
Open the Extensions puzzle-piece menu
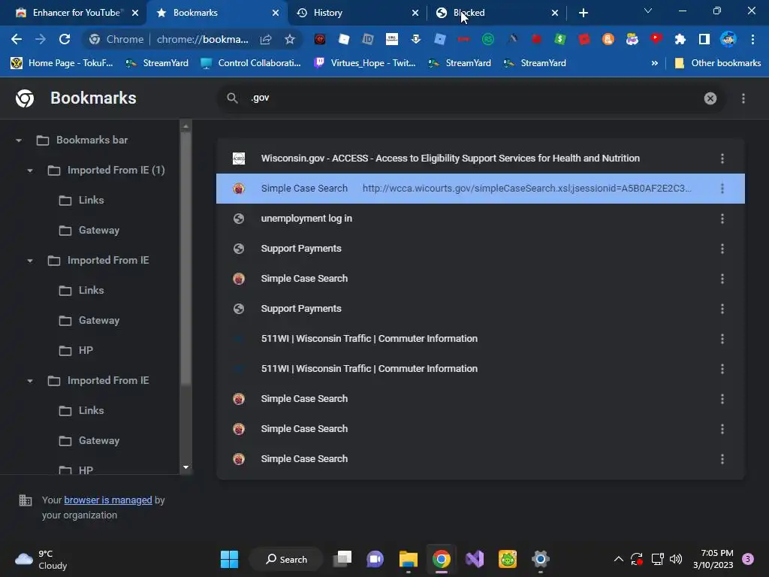[x=680, y=39]
